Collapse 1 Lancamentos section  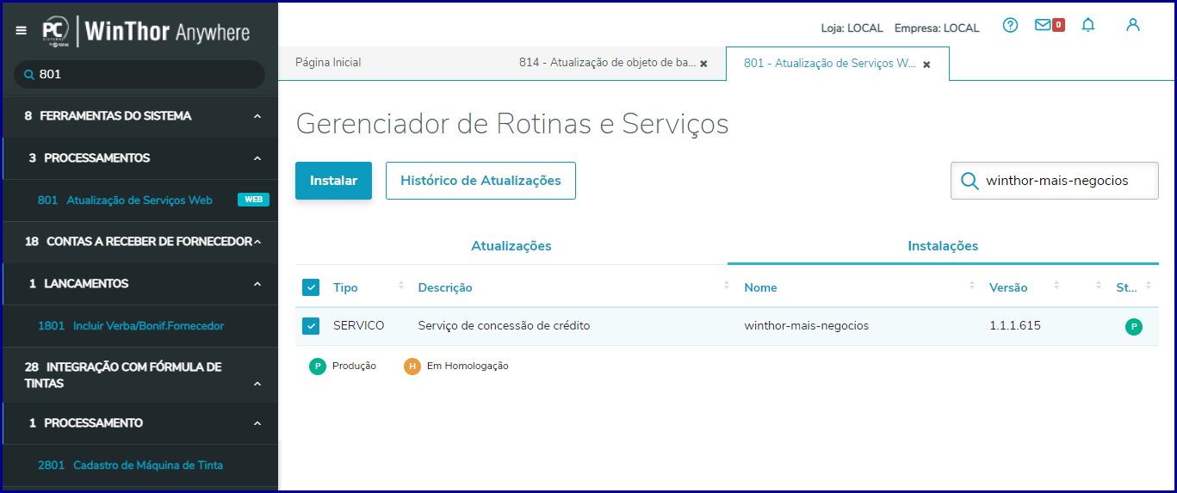[x=257, y=284]
